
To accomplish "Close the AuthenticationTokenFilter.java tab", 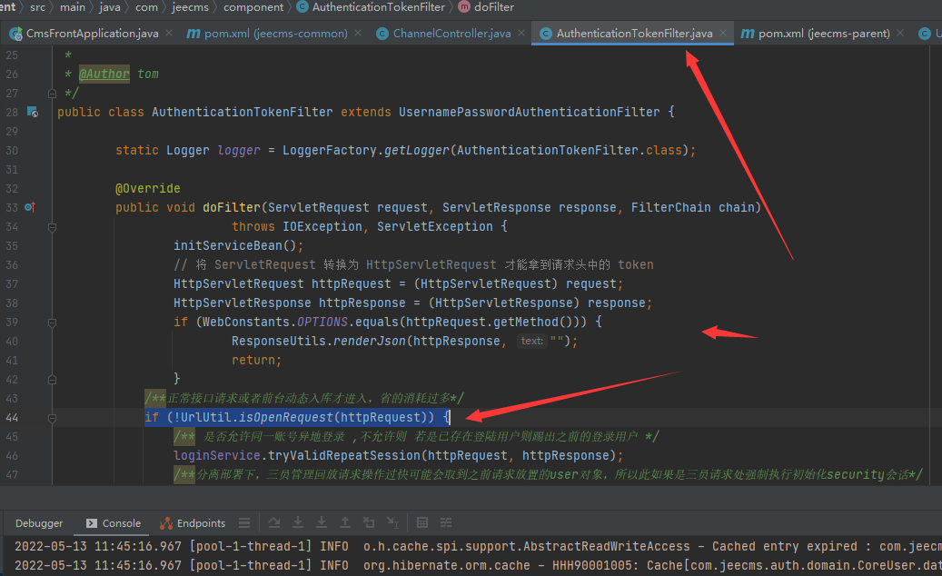I will 723,33.
